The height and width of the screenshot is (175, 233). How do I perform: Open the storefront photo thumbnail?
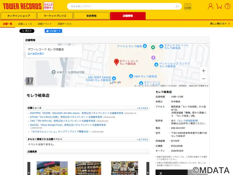[52, 168]
